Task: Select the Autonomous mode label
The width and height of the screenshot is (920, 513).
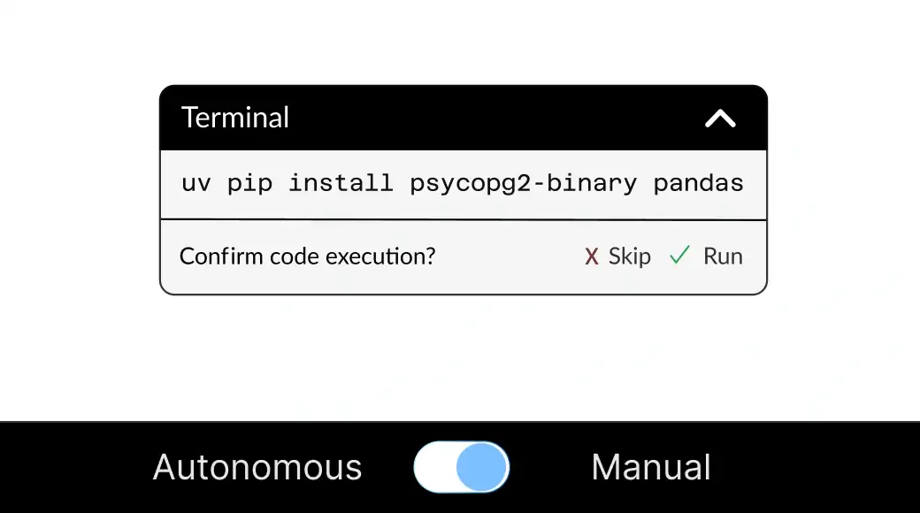Action: (x=257, y=467)
